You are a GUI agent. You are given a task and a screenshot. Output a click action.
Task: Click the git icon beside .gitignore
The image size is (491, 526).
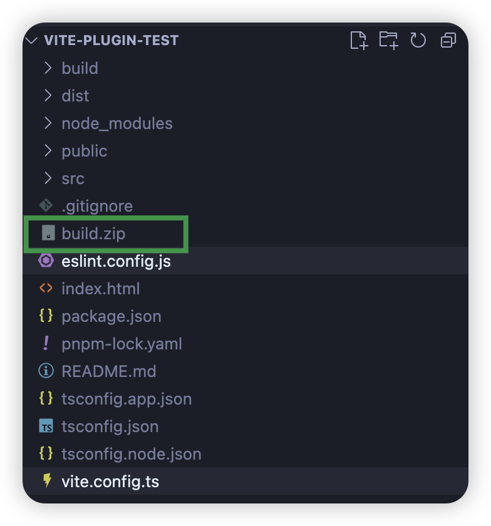coord(46,205)
